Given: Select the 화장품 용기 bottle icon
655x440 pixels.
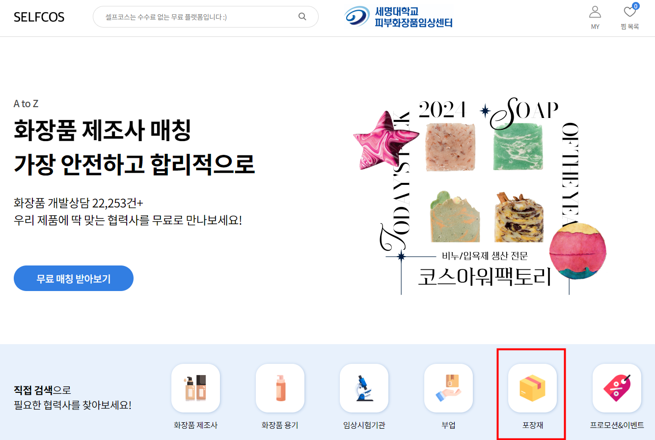Looking at the screenshot, I should click(x=280, y=388).
